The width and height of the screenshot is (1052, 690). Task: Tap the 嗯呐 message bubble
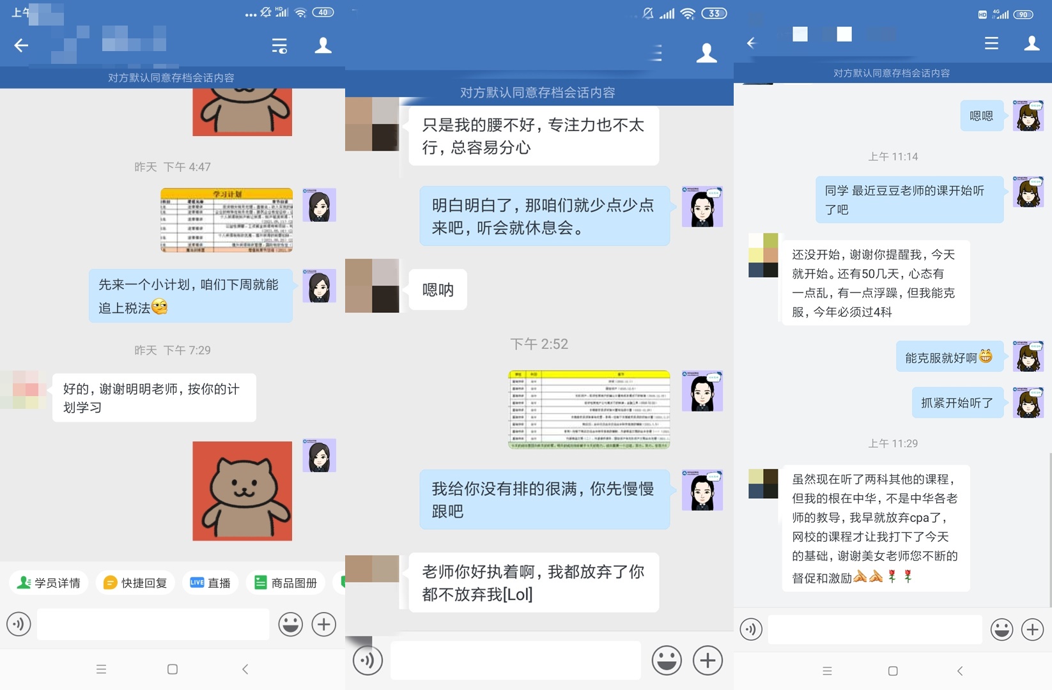437,289
